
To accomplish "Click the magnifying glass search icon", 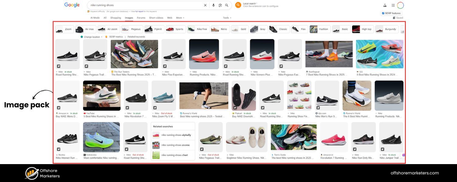I will 227,5.
